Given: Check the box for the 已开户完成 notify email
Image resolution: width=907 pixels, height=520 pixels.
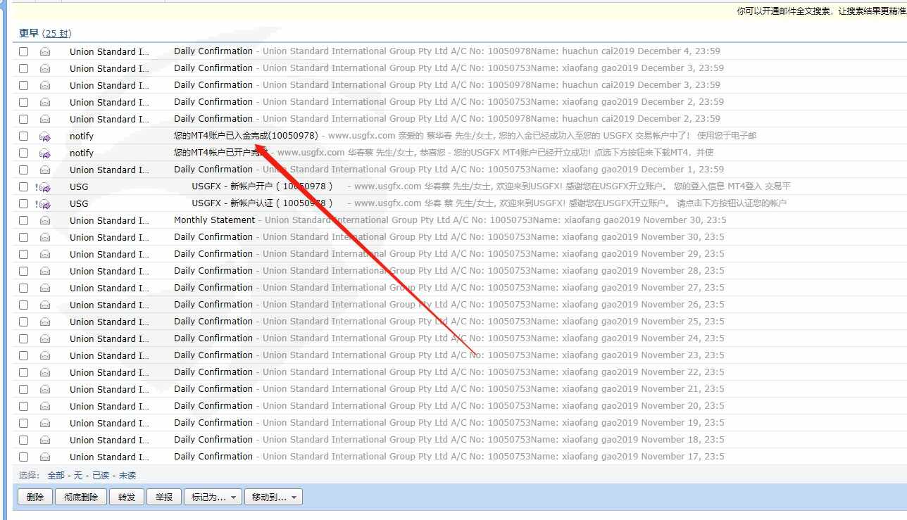Looking at the screenshot, I should point(24,153).
